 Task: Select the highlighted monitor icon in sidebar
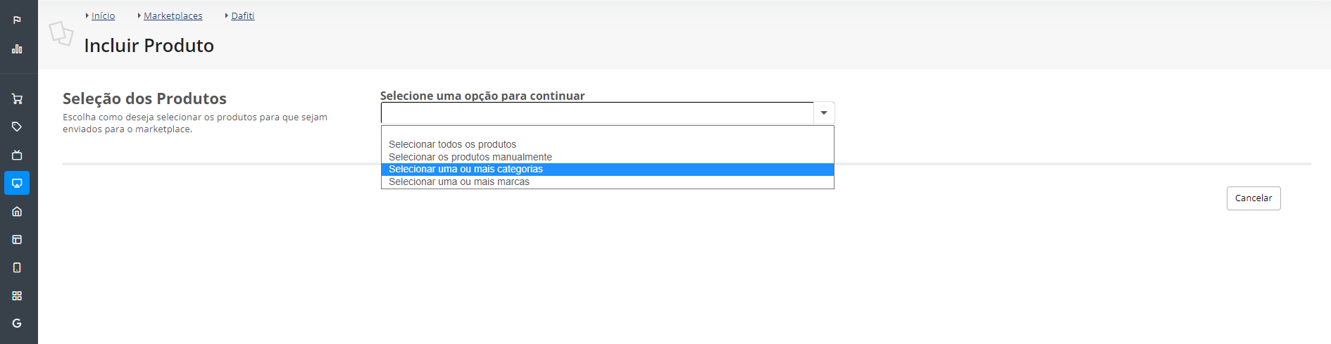pyautogui.click(x=17, y=183)
